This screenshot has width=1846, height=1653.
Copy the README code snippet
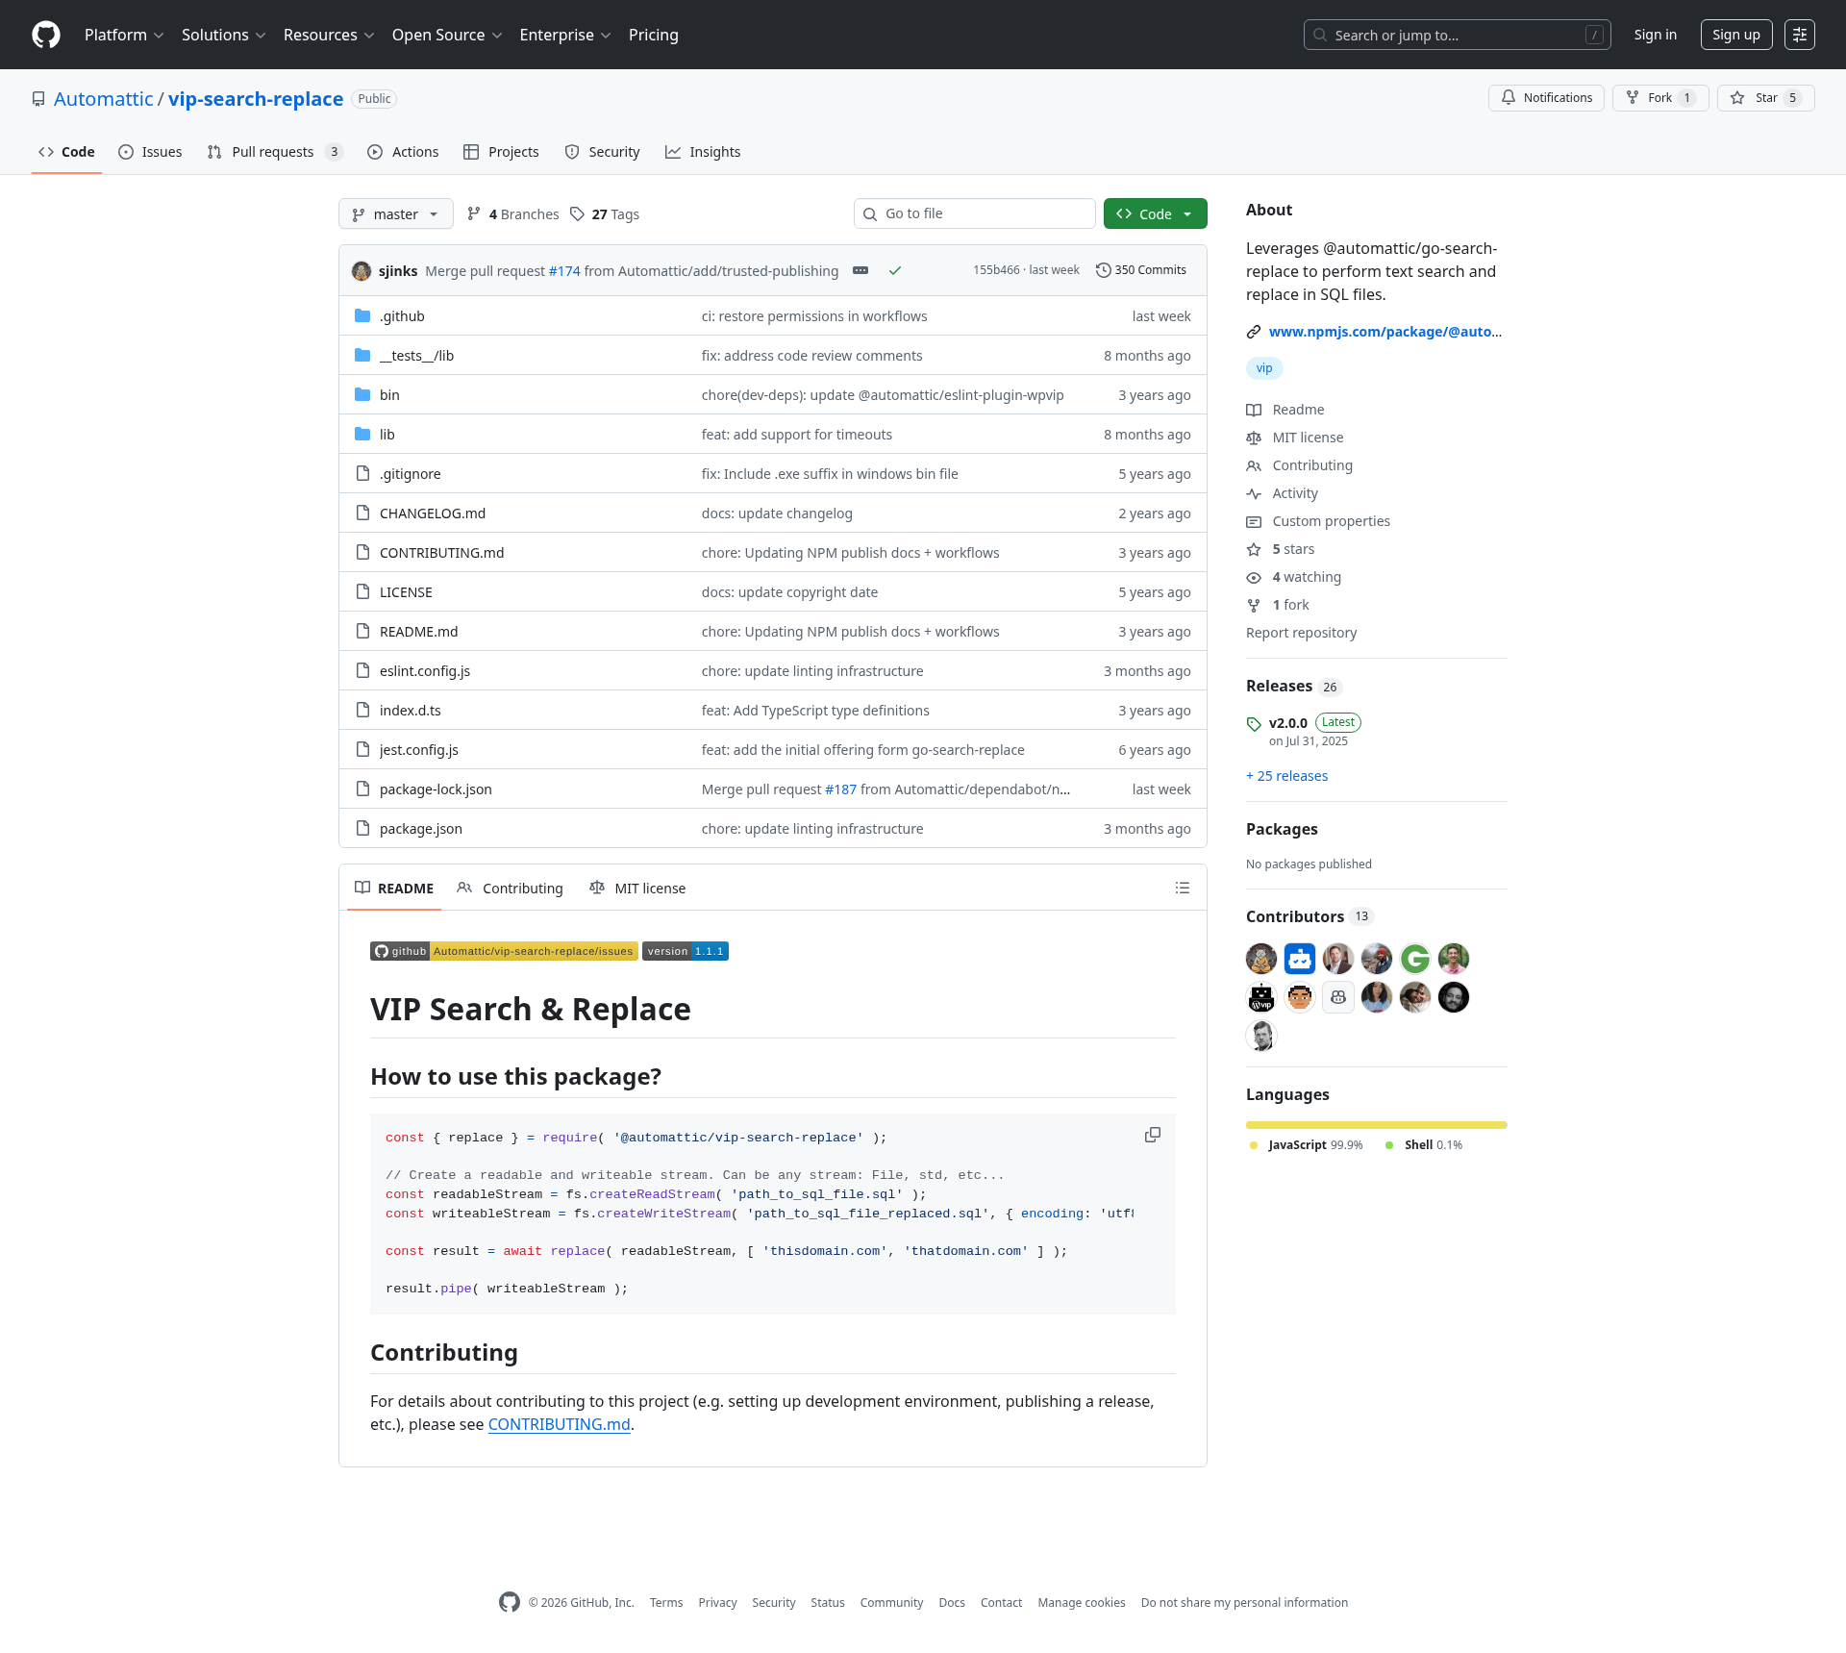1153,1135
